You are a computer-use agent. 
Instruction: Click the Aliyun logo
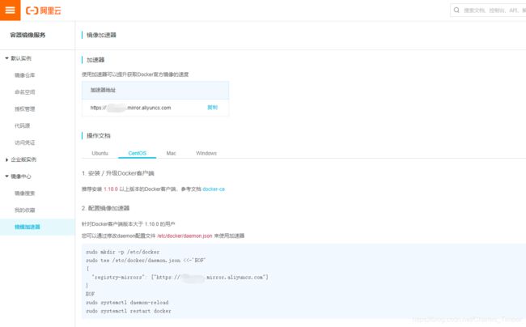(44, 11)
